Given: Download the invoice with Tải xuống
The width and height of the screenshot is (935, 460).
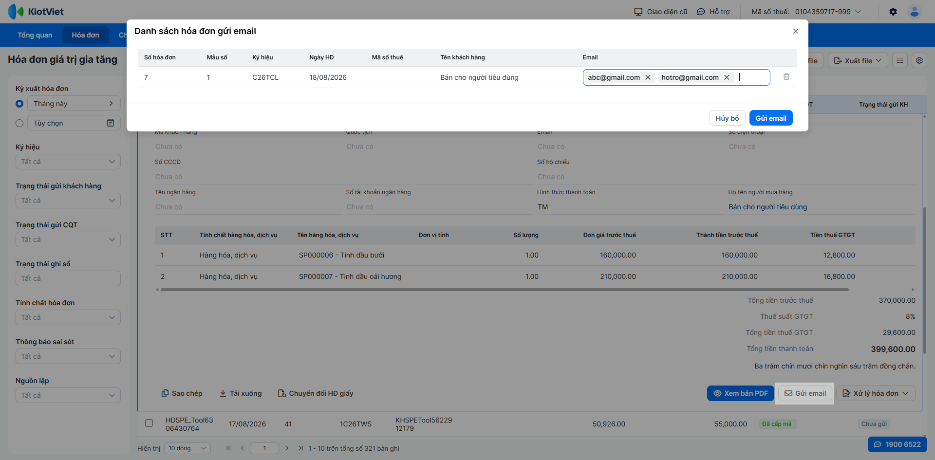Looking at the screenshot, I should pos(241,393).
